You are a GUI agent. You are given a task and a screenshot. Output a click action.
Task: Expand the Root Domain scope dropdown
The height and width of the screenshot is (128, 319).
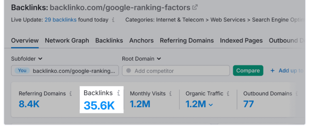141,59
